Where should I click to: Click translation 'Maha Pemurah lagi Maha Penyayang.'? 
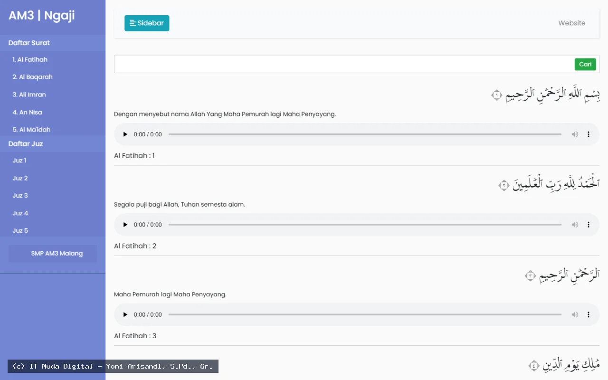click(x=171, y=294)
